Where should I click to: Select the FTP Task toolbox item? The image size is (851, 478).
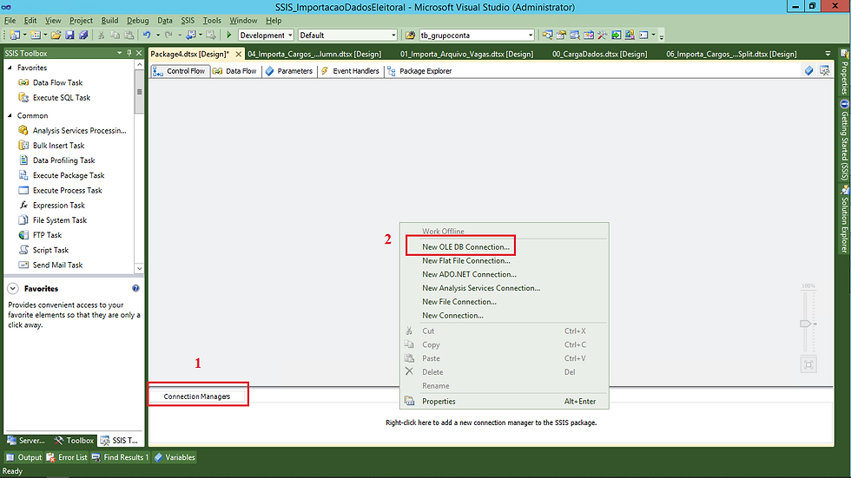(x=47, y=235)
